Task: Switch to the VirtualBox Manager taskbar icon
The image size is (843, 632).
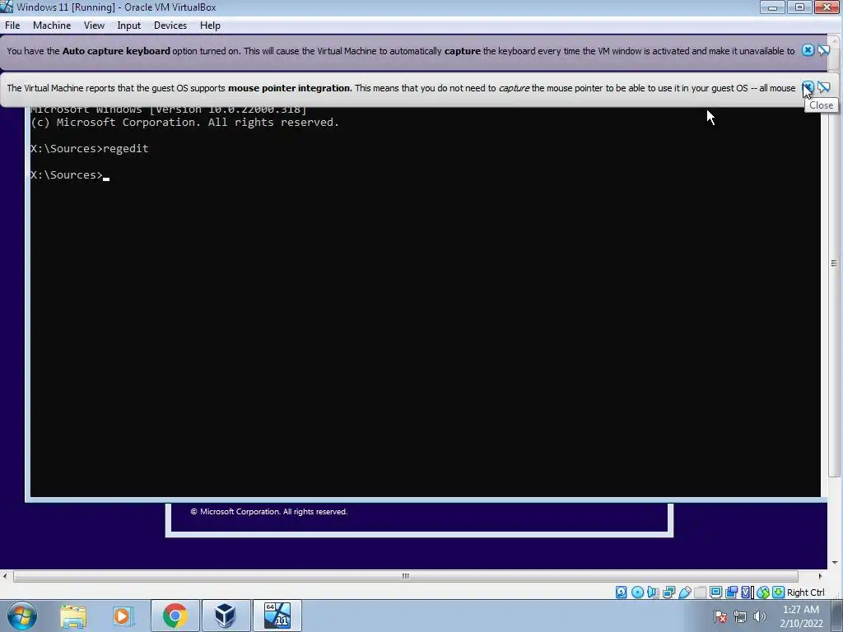Action: pos(226,616)
